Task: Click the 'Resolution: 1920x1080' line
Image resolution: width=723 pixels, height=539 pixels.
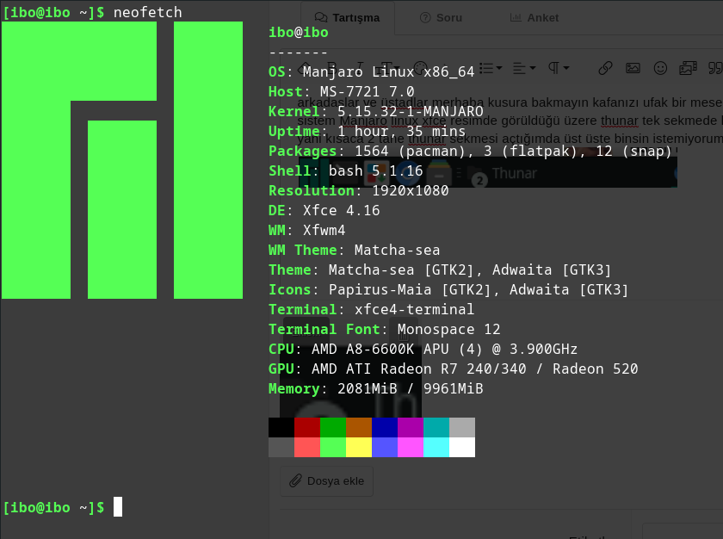Action: pyautogui.click(x=359, y=191)
